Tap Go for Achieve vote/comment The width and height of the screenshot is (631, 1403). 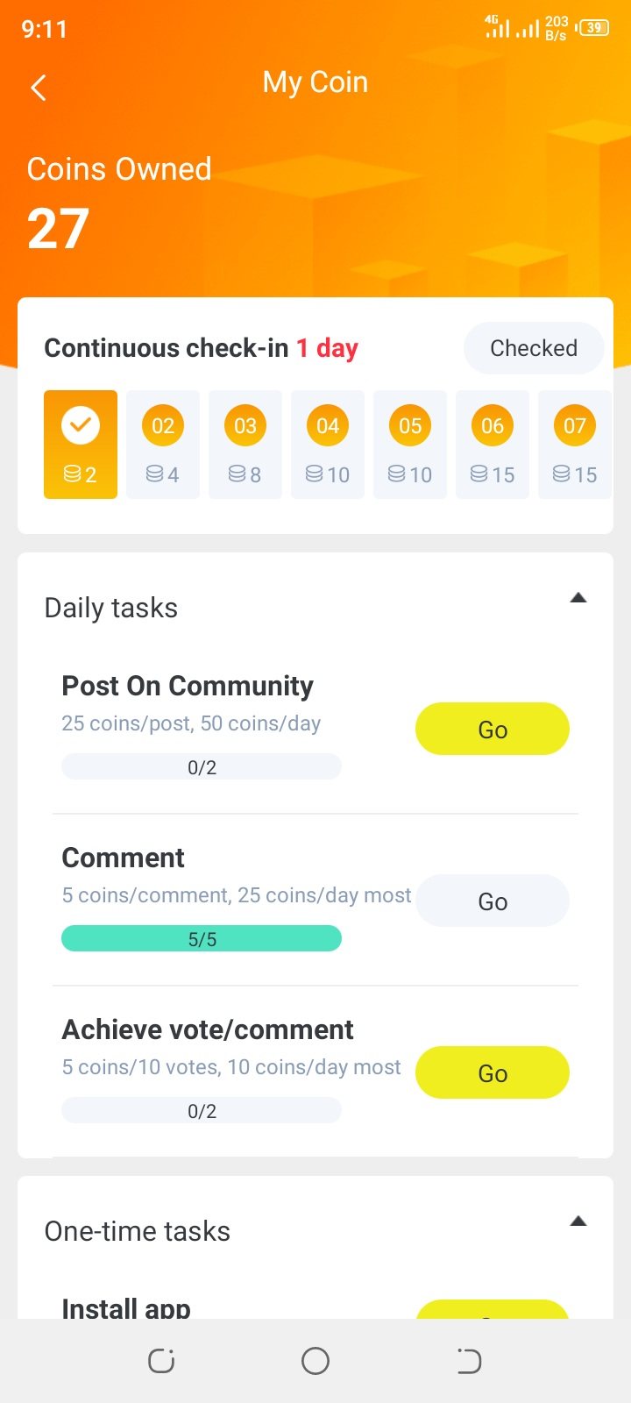point(492,1072)
